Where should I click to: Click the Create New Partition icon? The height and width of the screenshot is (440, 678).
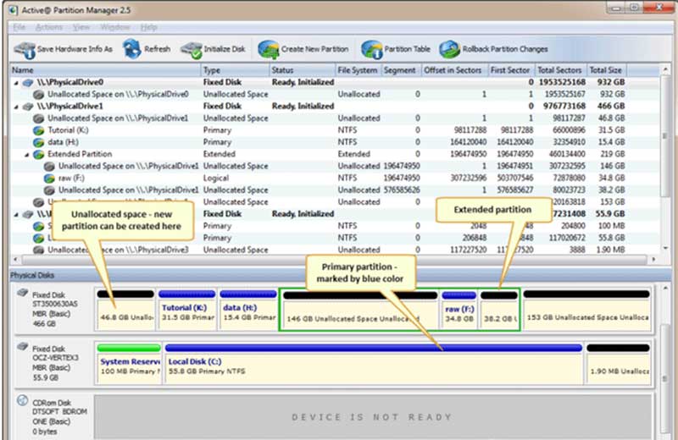[269, 50]
